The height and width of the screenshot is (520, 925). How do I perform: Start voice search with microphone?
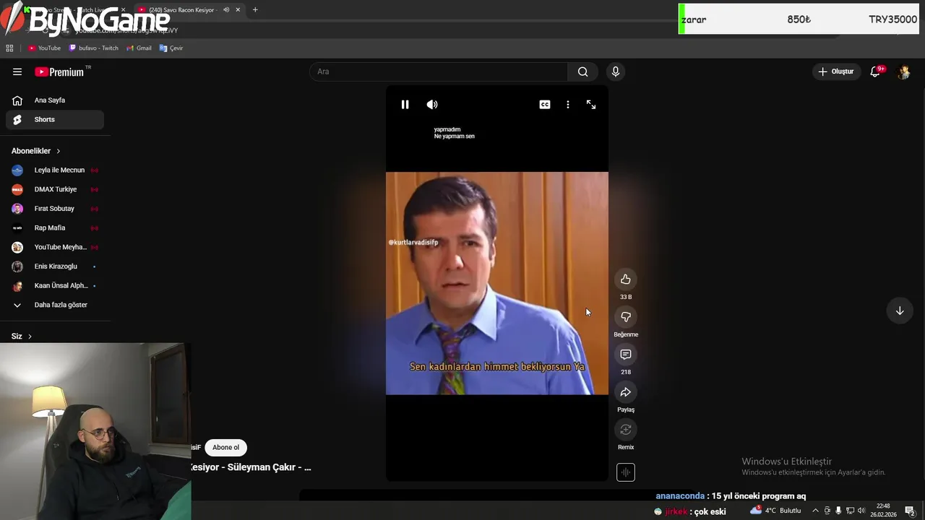(616, 71)
